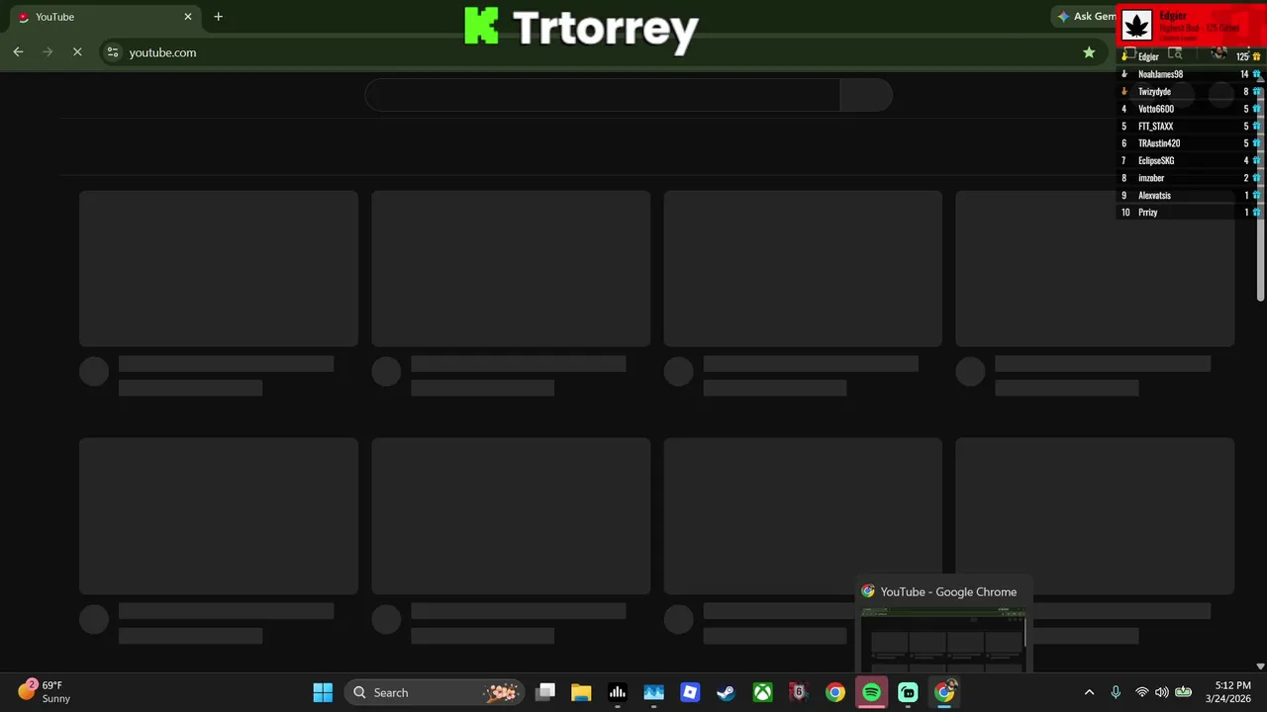
Task: Click the name NoahJames98 in the leaderboard
Action: tap(1160, 74)
